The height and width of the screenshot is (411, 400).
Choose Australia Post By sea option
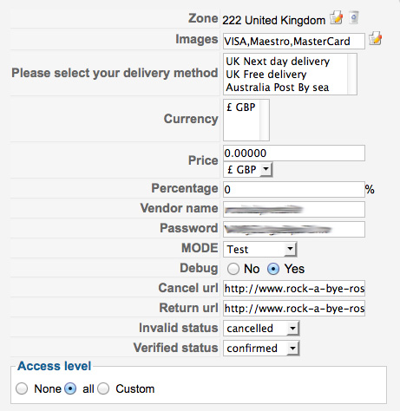[278, 88]
